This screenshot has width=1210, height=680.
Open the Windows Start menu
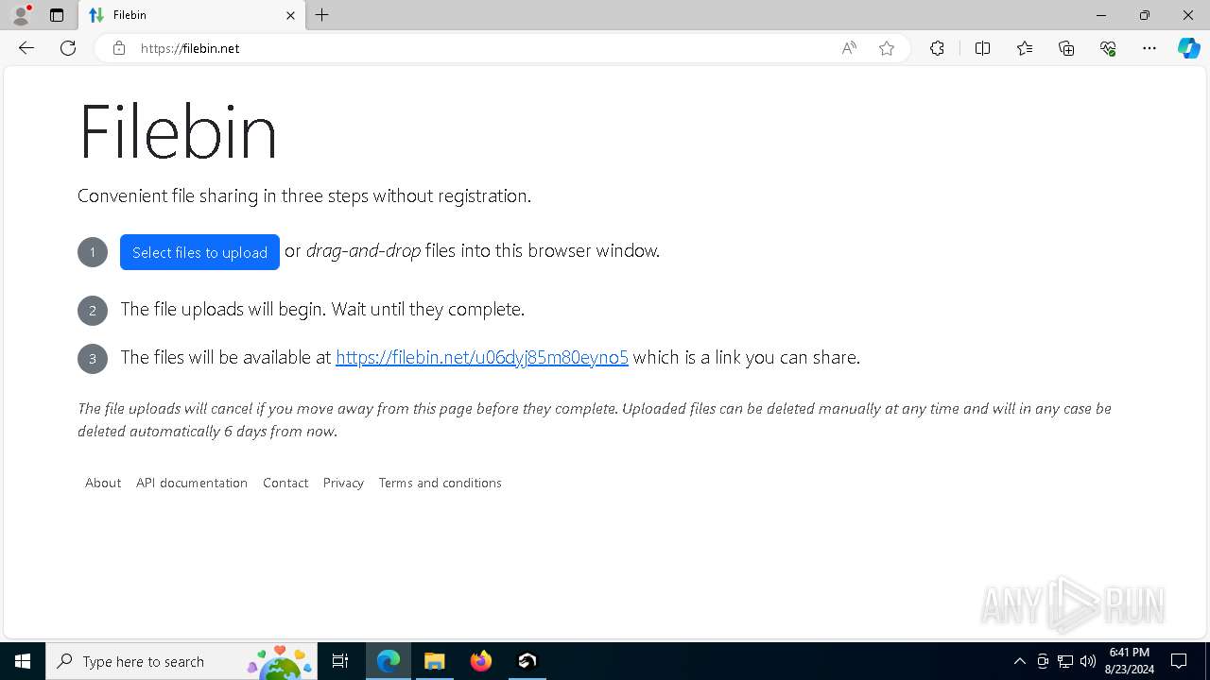23,661
